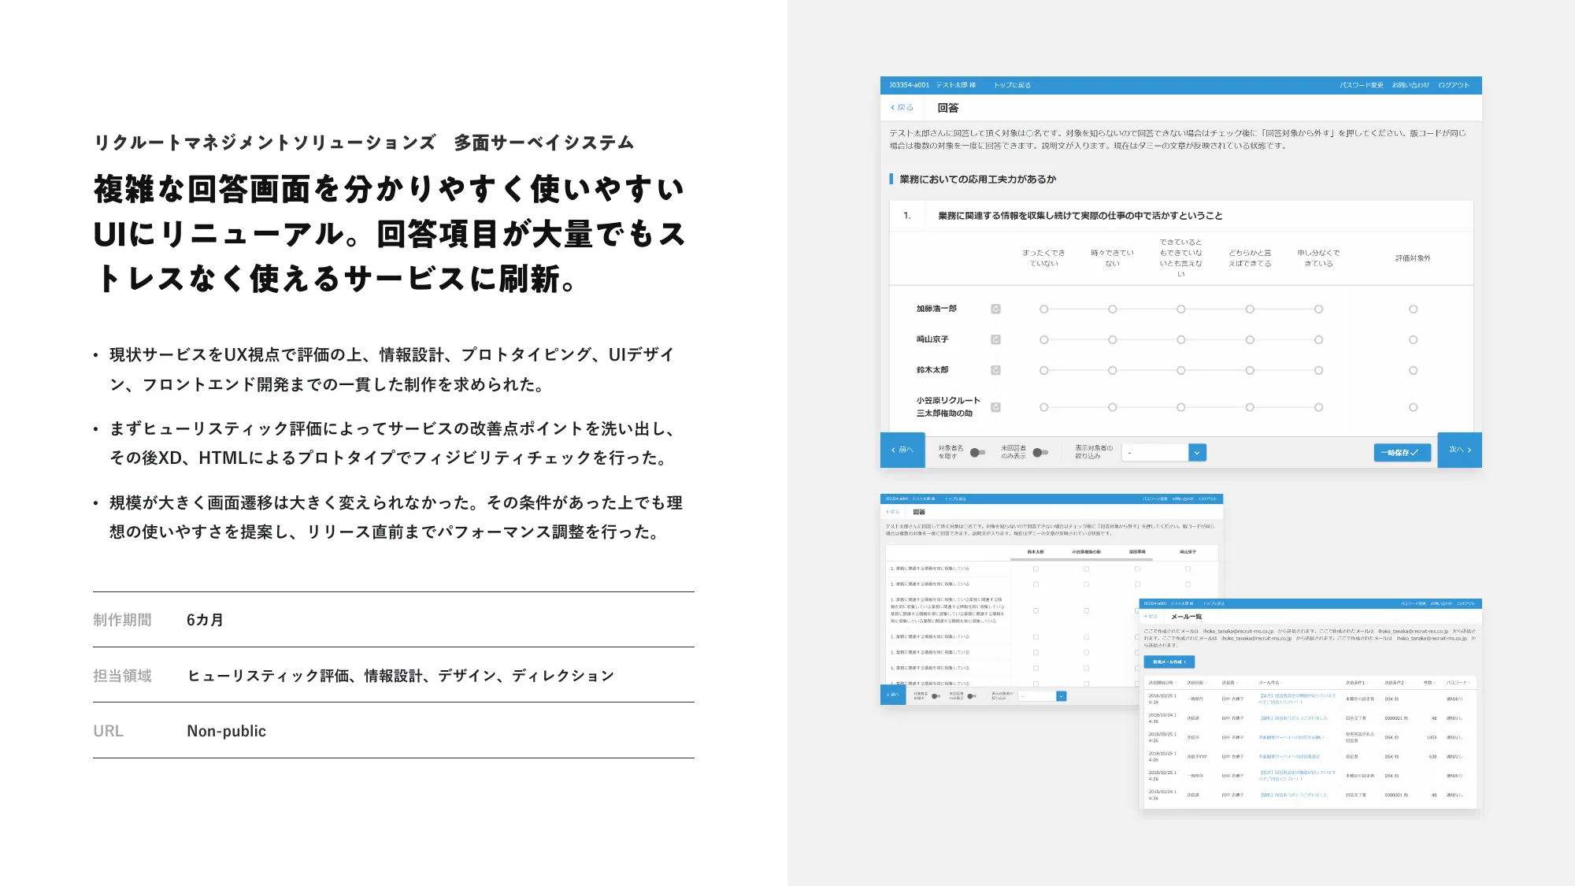The width and height of the screenshot is (1575, 886).
Task: Toggle 対象者名を隠す in the small answer screen
Action: coord(936,696)
